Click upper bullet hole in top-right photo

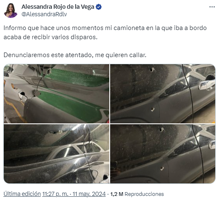[152, 70]
